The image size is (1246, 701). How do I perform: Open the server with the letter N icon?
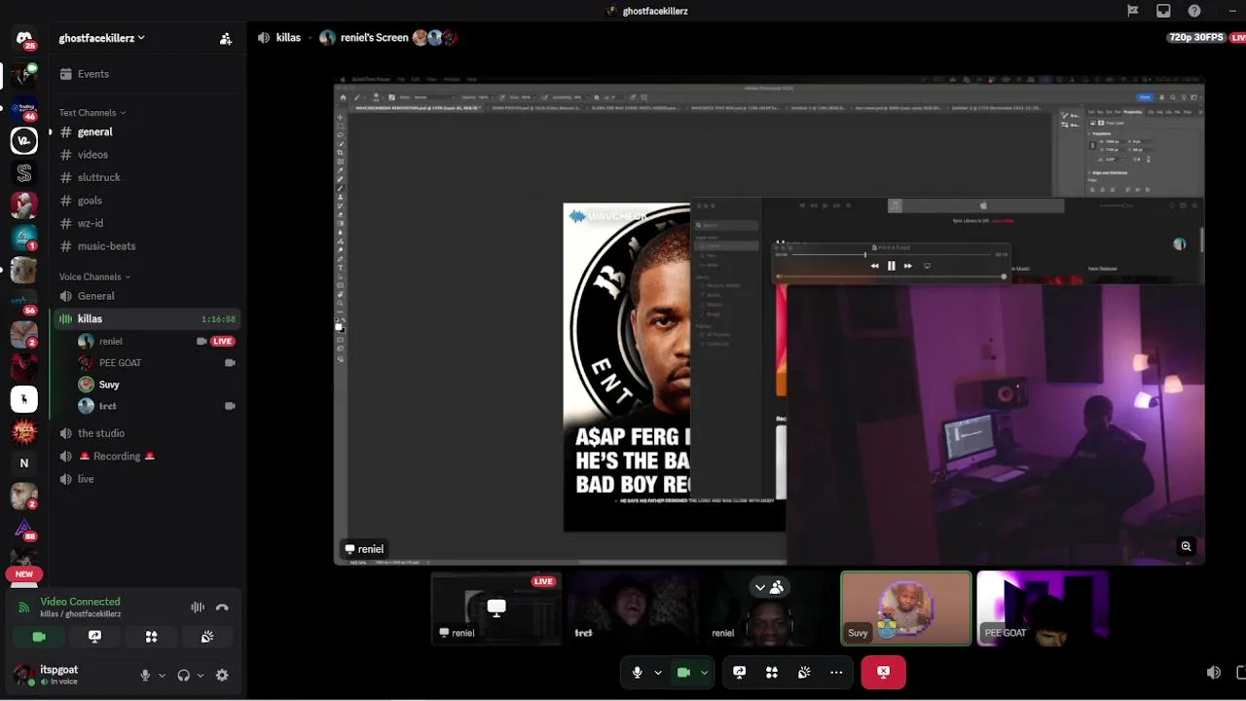click(x=24, y=463)
